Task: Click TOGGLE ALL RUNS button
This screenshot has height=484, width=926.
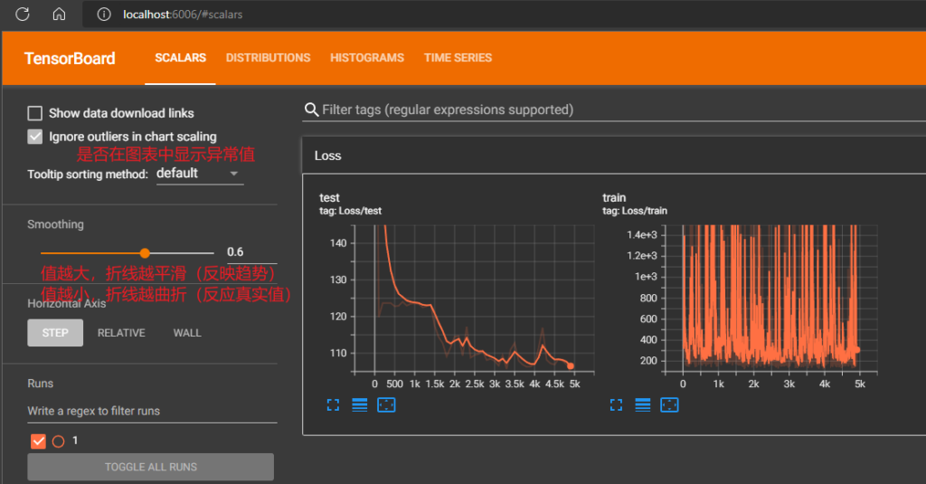Action: pyautogui.click(x=151, y=467)
